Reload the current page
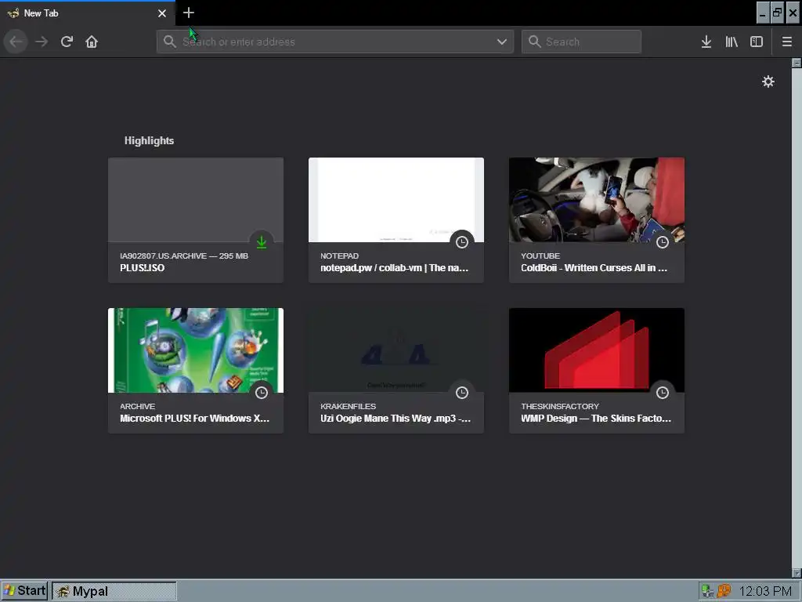The height and width of the screenshot is (602, 802). pyautogui.click(x=67, y=42)
